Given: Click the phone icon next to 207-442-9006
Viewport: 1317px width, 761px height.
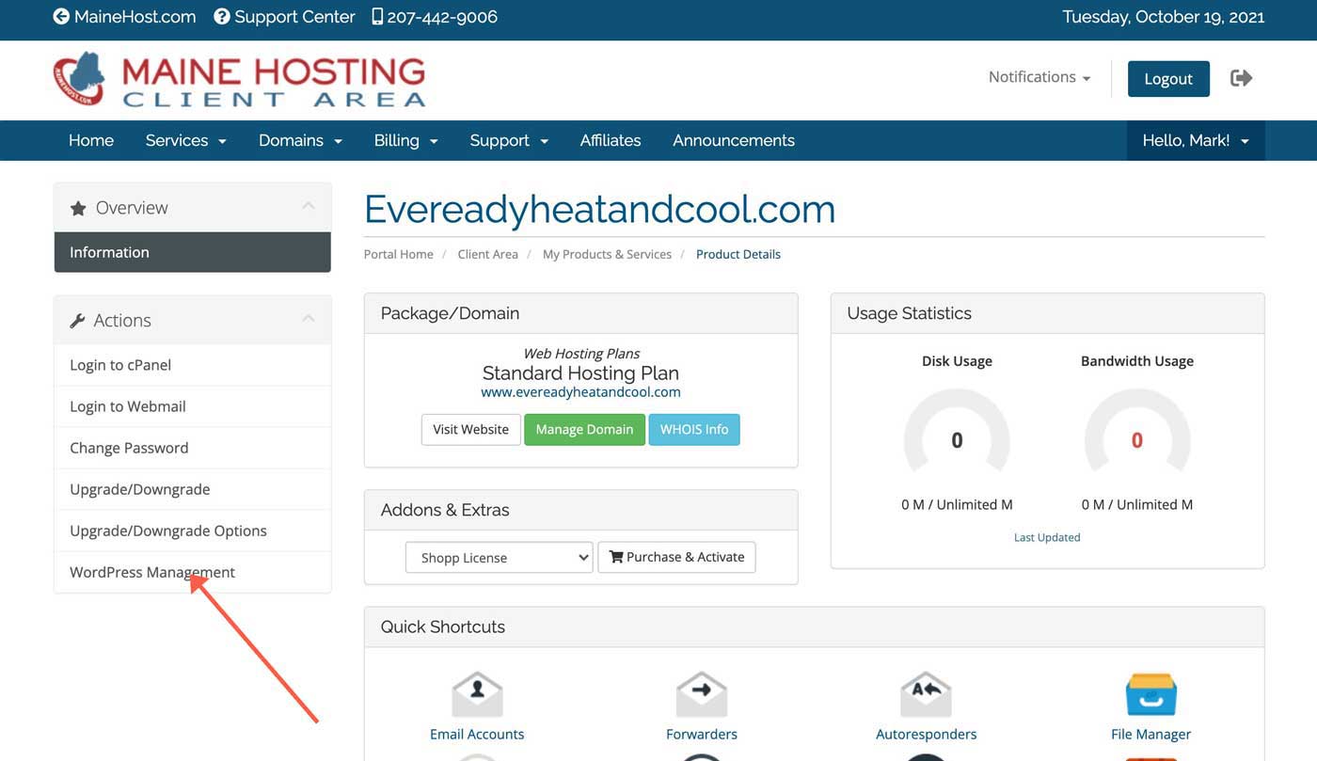Looking at the screenshot, I should tap(375, 16).
